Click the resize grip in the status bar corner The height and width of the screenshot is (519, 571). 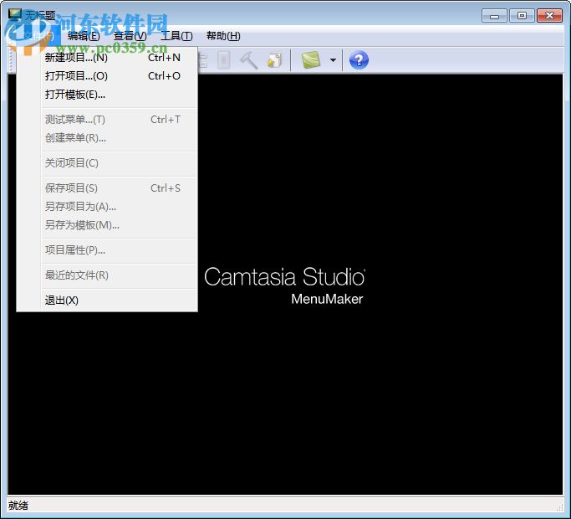tap(559, 507)
